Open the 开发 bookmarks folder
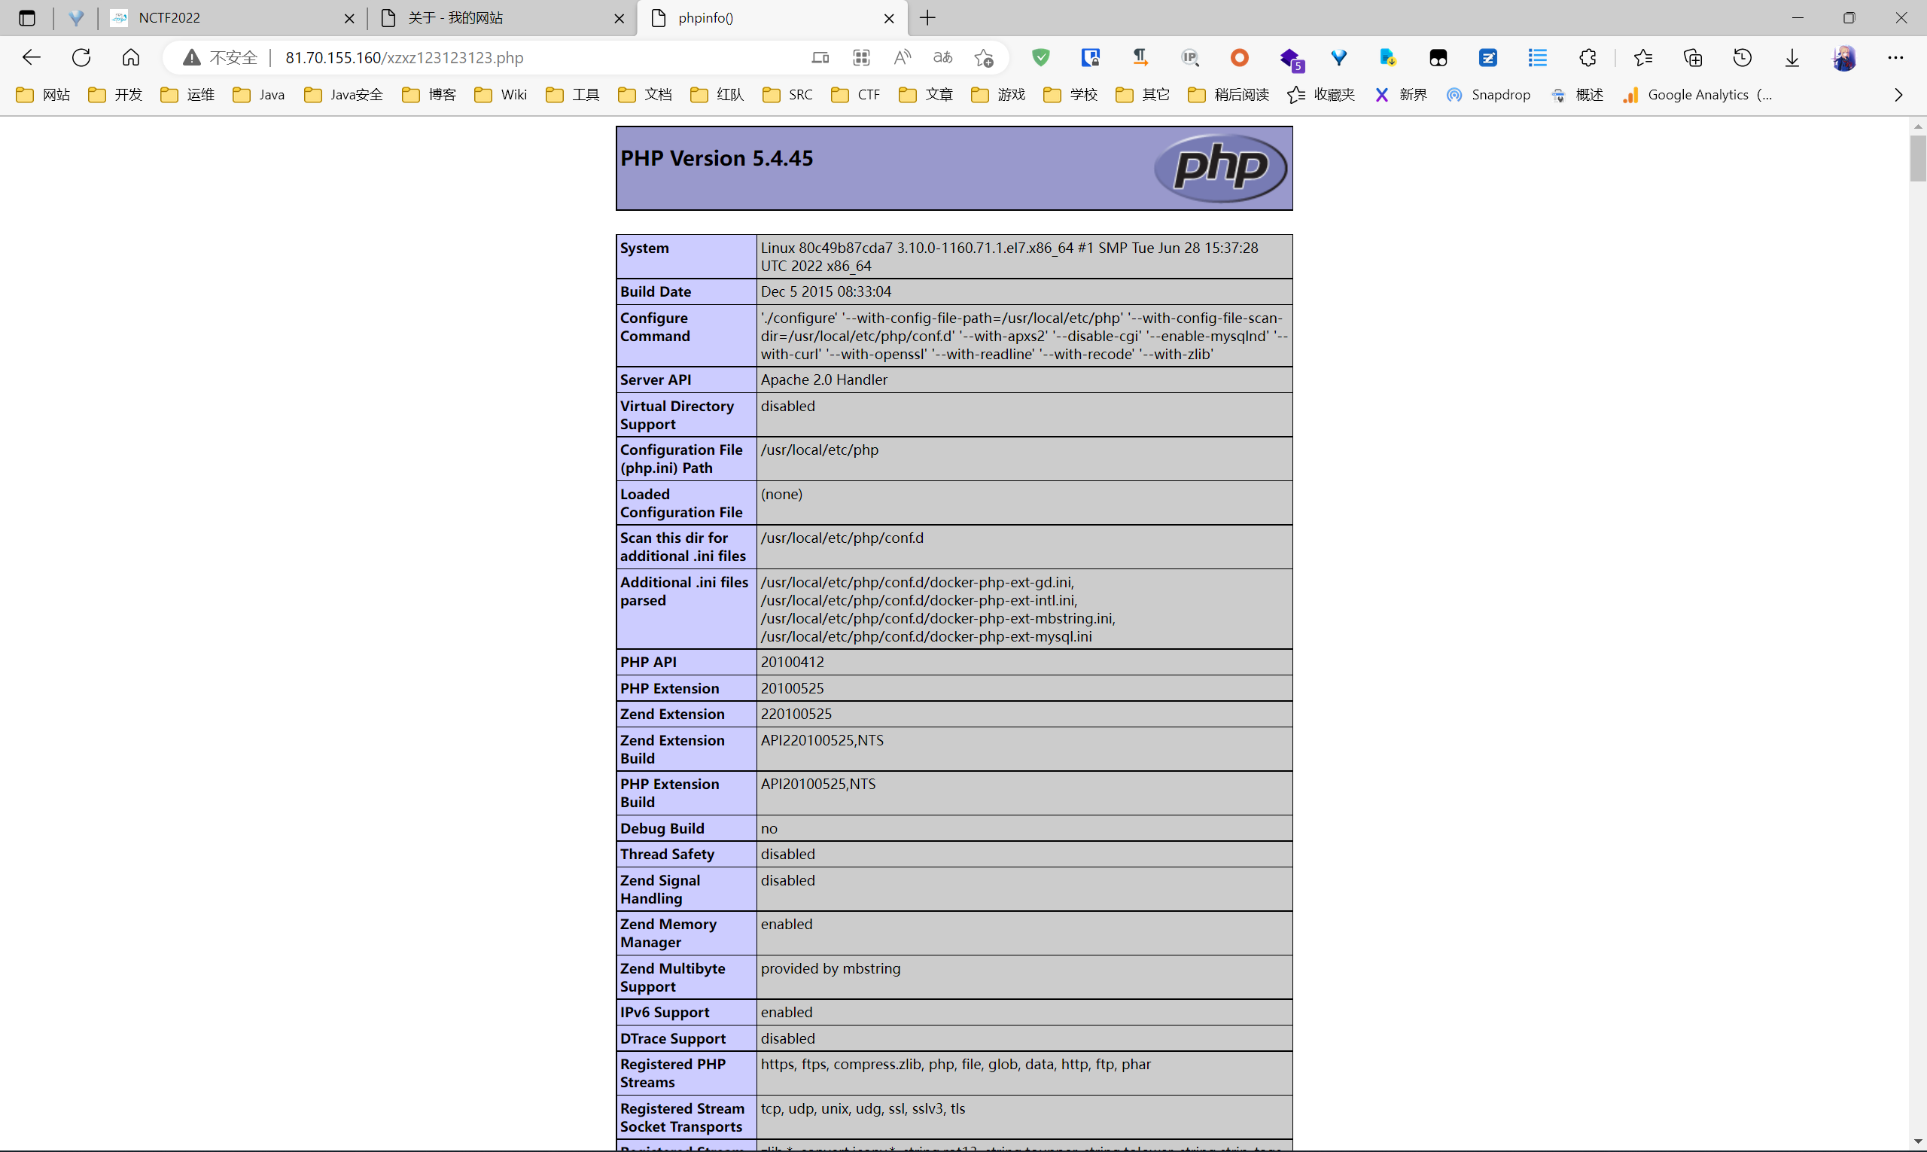This screenshot has width=1927, height=1152. pyautogui.click(x=116, y=95)
